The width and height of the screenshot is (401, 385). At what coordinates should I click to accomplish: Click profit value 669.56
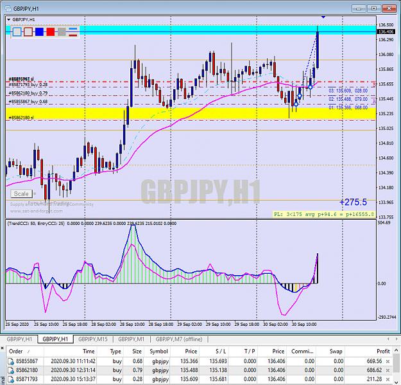pyautogui.click(x=374, y=361)
